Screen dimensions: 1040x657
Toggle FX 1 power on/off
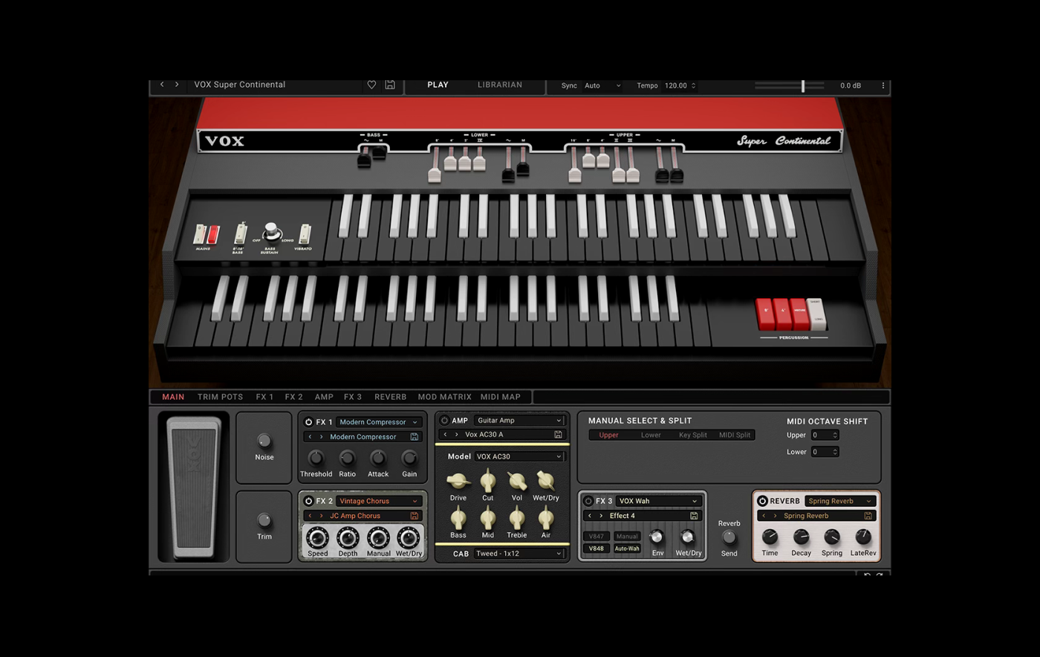(x=308, y=422)
